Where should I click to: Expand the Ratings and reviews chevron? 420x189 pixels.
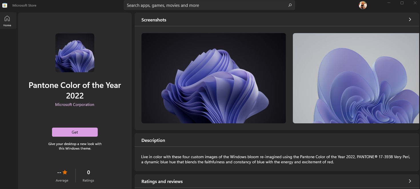coord(410,181)
